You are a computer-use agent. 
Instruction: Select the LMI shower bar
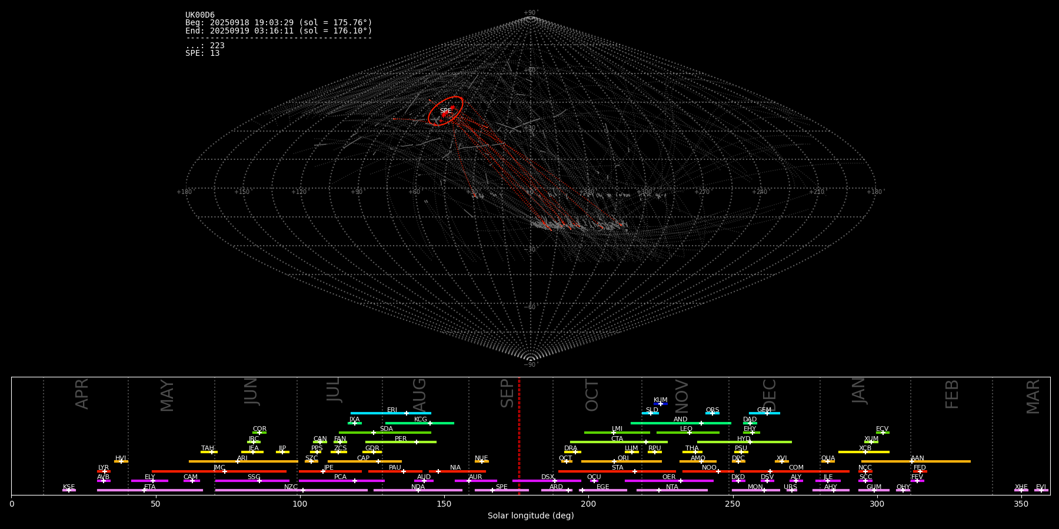pyautogui.click(x=617, y=433)
